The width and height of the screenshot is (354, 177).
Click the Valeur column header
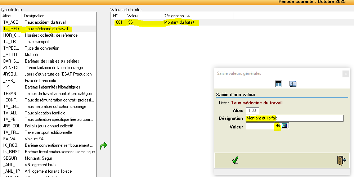click(x=143, y=16)
